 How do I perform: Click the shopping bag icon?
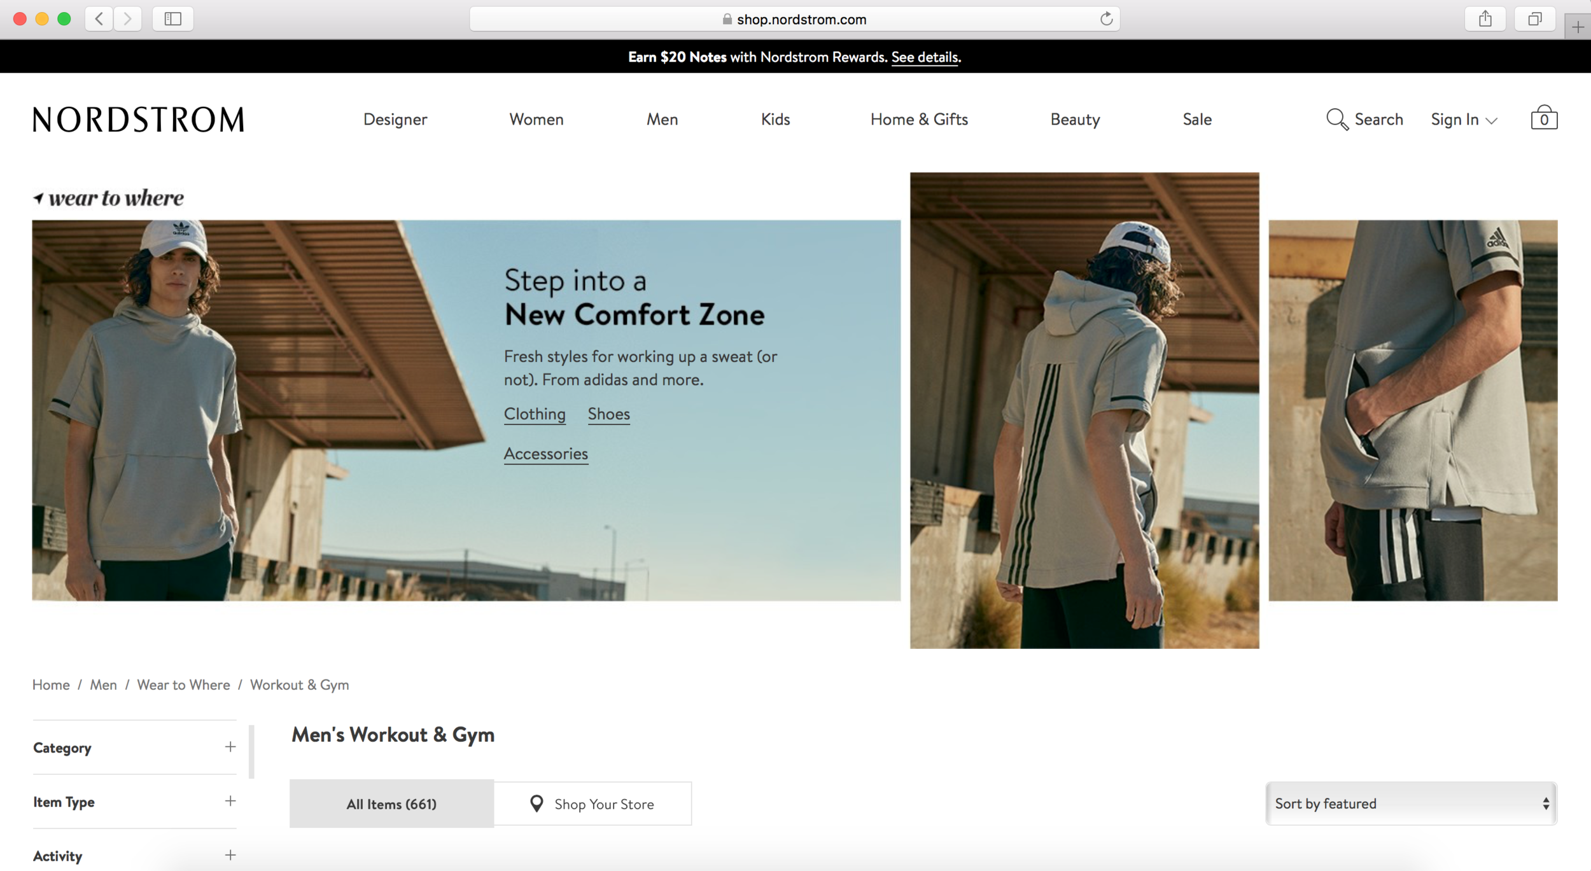coord(1544,118)
